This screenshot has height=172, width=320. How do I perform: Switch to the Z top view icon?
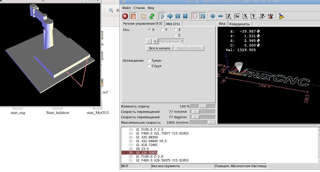point(229,16)
